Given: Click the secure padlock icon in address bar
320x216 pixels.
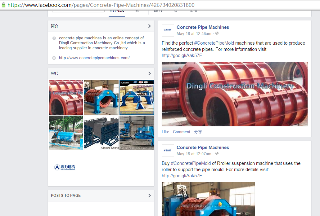Looking at the screenshot, I should [x=3, y=5].
